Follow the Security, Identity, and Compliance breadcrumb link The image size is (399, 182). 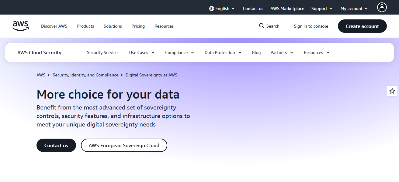click(x=85, y=75)
